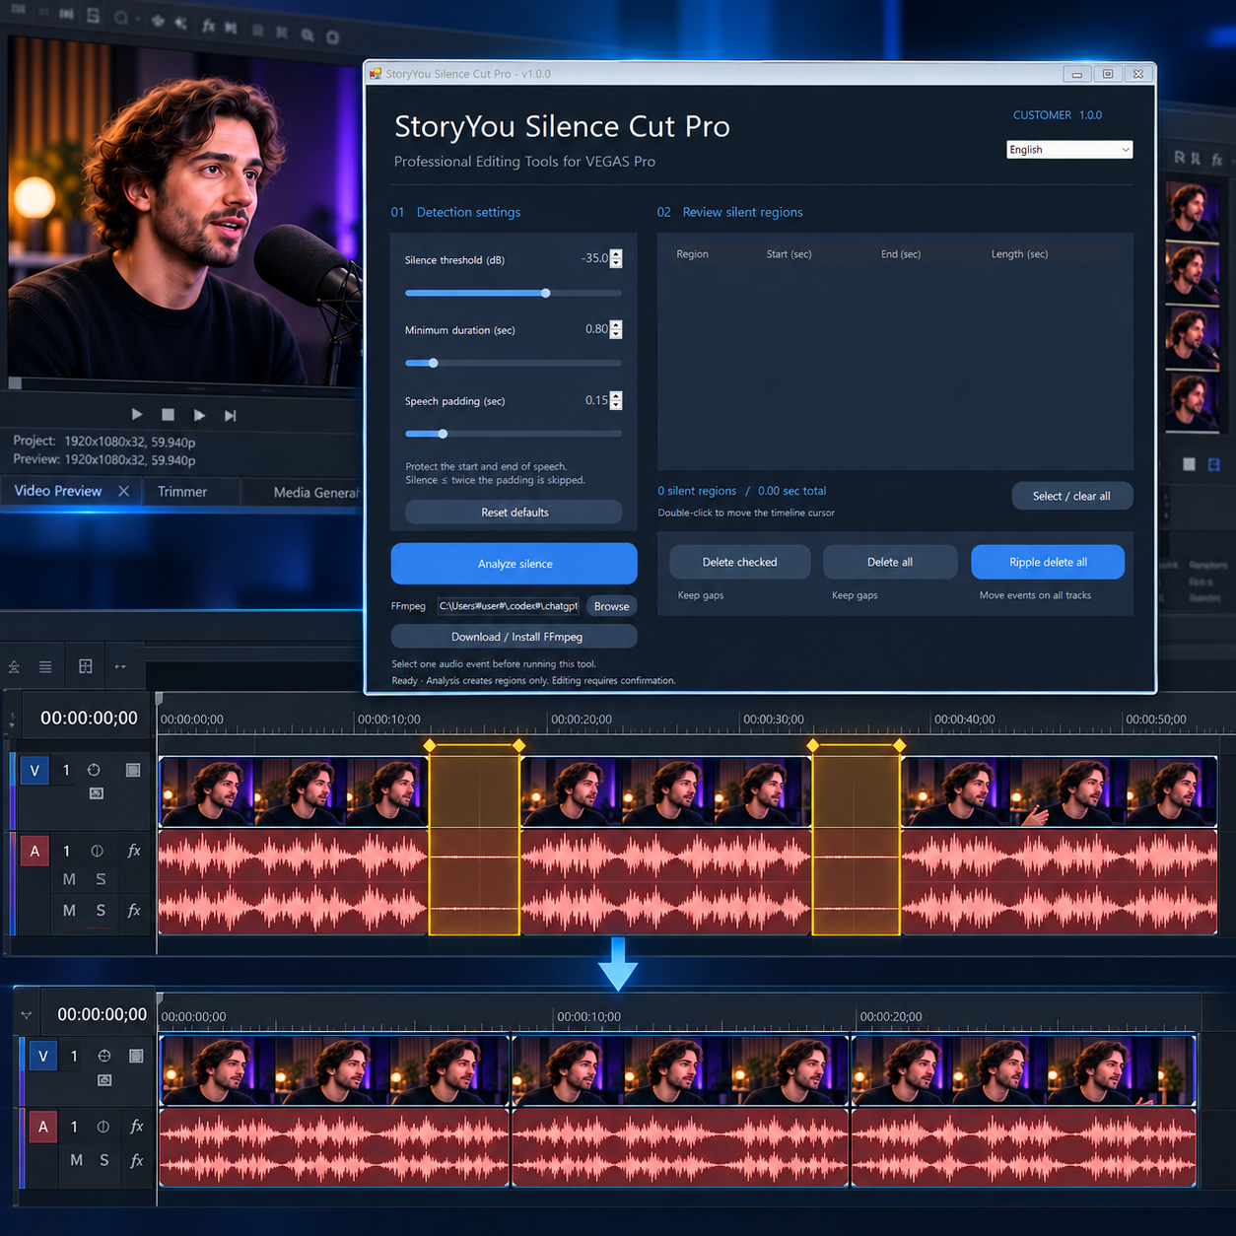Click square compositing icon on lower video track
This screenshot has height=1236, width=1236.
coord(136,1056)
